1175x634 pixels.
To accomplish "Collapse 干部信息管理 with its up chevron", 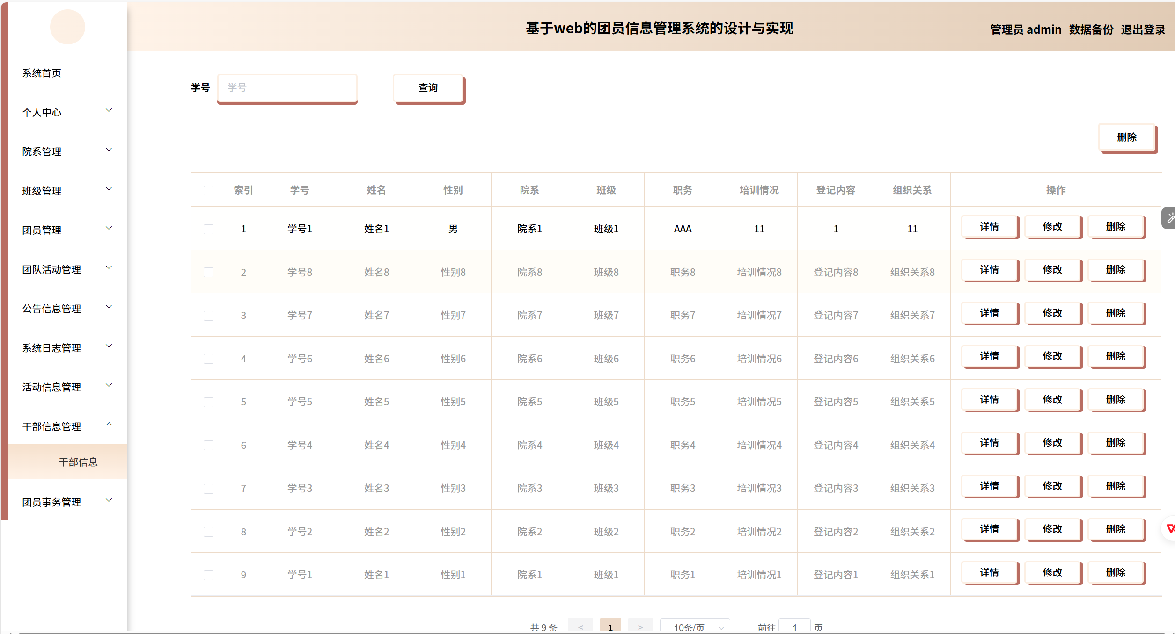I will pyautogui.click(x=109, y=425).
